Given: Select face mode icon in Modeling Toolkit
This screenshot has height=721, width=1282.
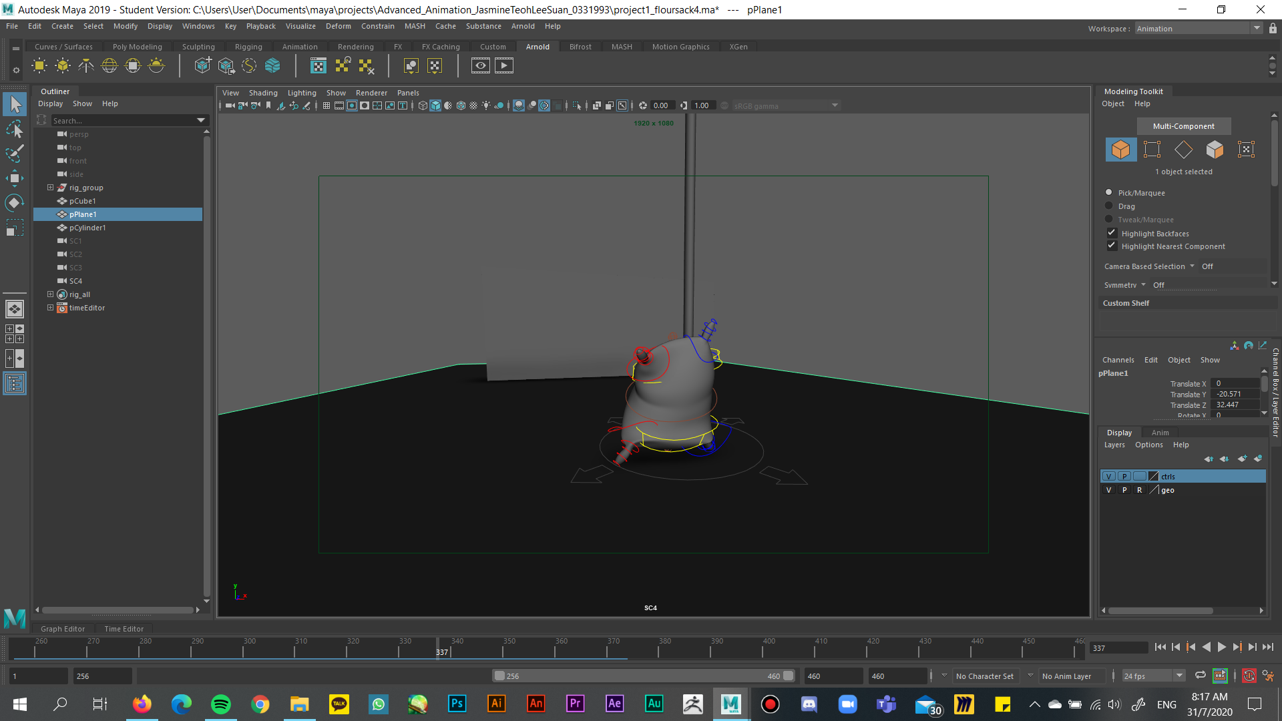Looking at the screenshot, I should 1215,149.
